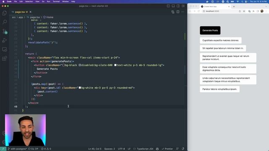Split the editor to the right

(178, 12)
